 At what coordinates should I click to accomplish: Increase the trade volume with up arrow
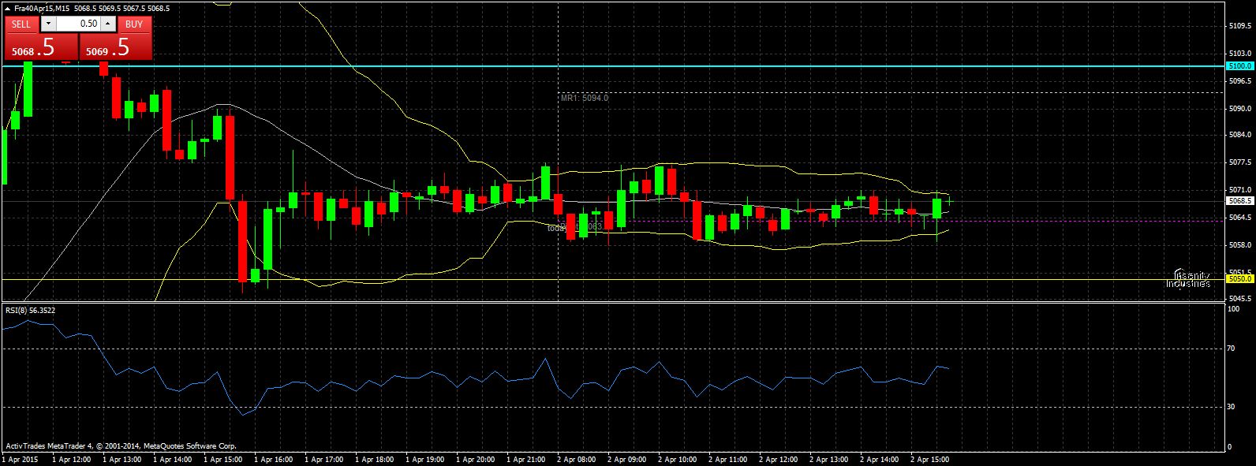[x=108, y=24]
